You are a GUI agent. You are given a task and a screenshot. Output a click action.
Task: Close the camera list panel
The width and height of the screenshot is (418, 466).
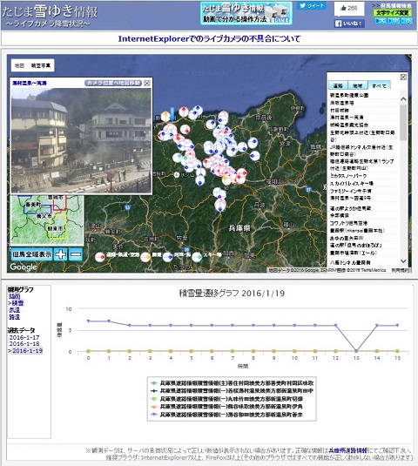click(x=403, y=78)
